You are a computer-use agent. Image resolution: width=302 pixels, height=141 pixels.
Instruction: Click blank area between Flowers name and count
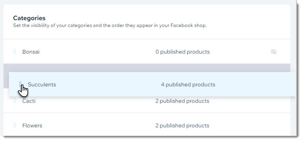pos(99,126)
